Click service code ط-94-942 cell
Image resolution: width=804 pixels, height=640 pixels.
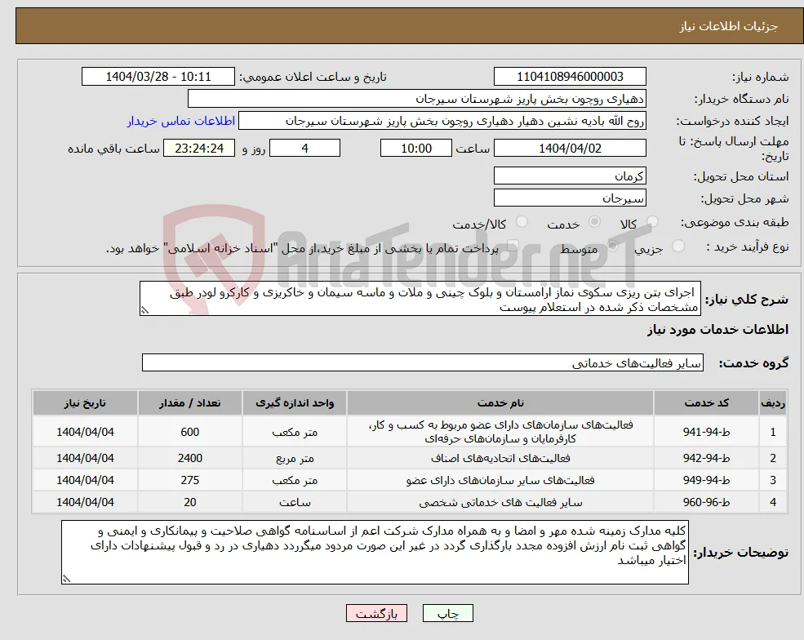point(706,458)
